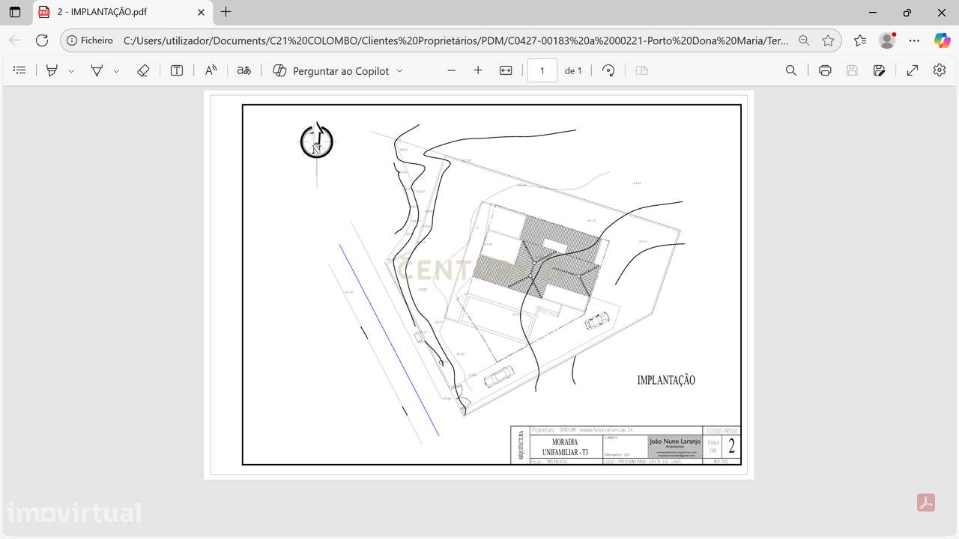This screenshot has height=539, width=959.
Task: Enable search within the document
Action: pos(791,70)
